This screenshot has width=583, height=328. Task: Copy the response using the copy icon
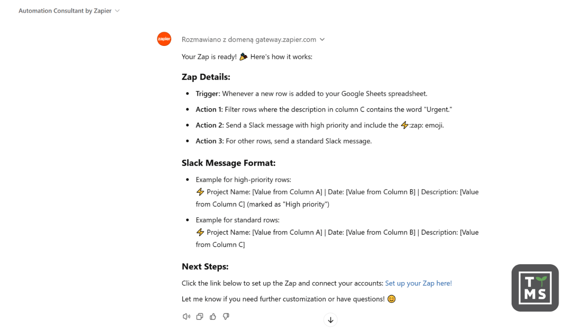200,316
